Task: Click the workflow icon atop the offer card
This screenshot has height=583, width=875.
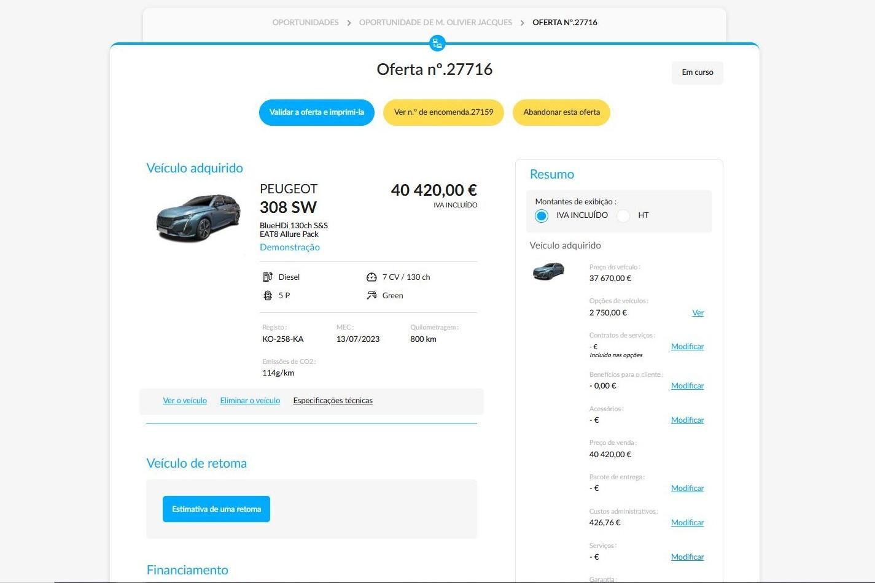Action: (x=437, y=43)
